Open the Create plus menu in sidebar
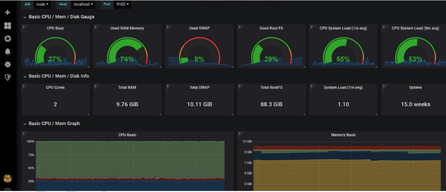This screenshot has height=192, width=446. [8, 12]
